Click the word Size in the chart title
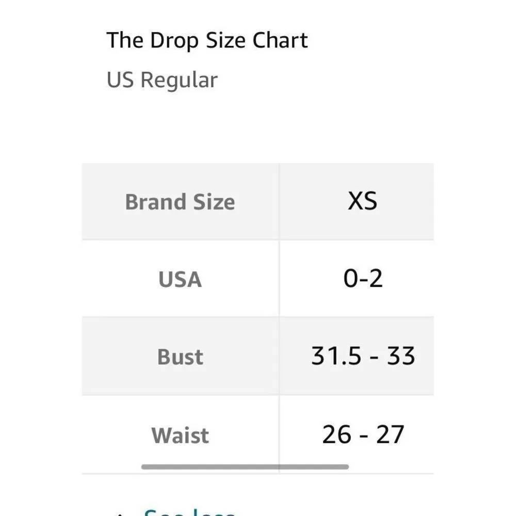This screenshot has height=516, width=516. point(228,40)
